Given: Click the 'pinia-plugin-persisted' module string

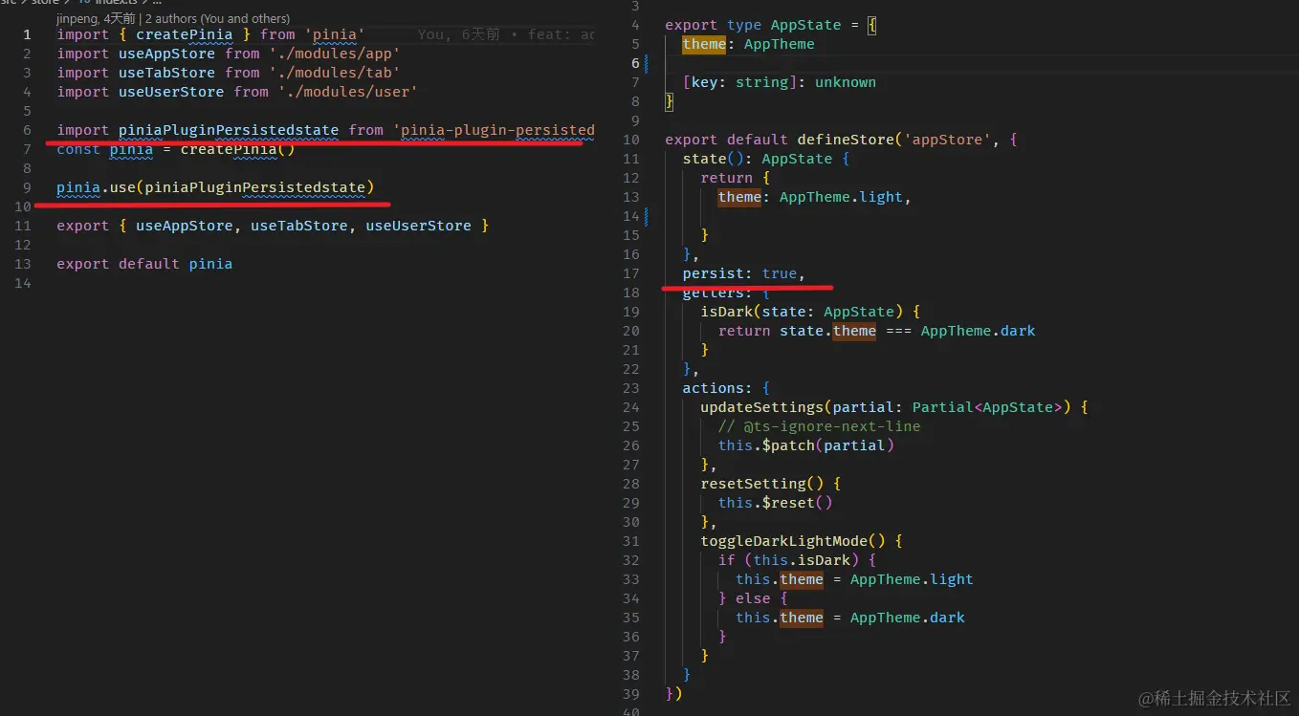Looking at the screenshot, I should pos(494,130).
